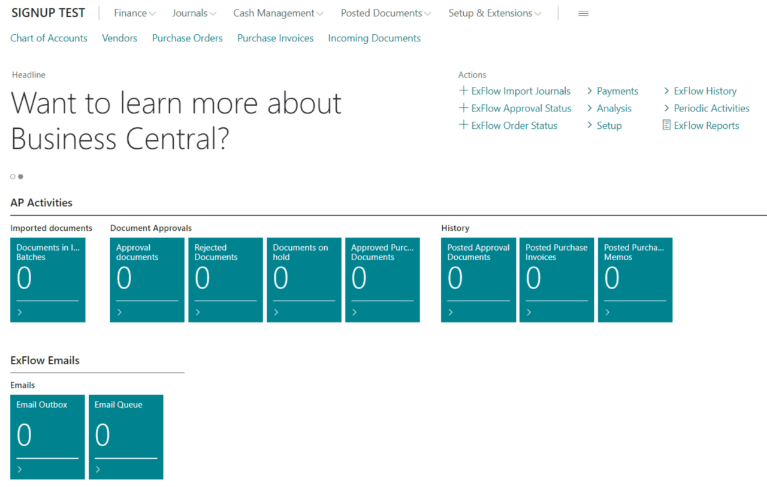
Task: Open the Rejected Documents tile
Action: pyautogui.click(x=226, y=280)
